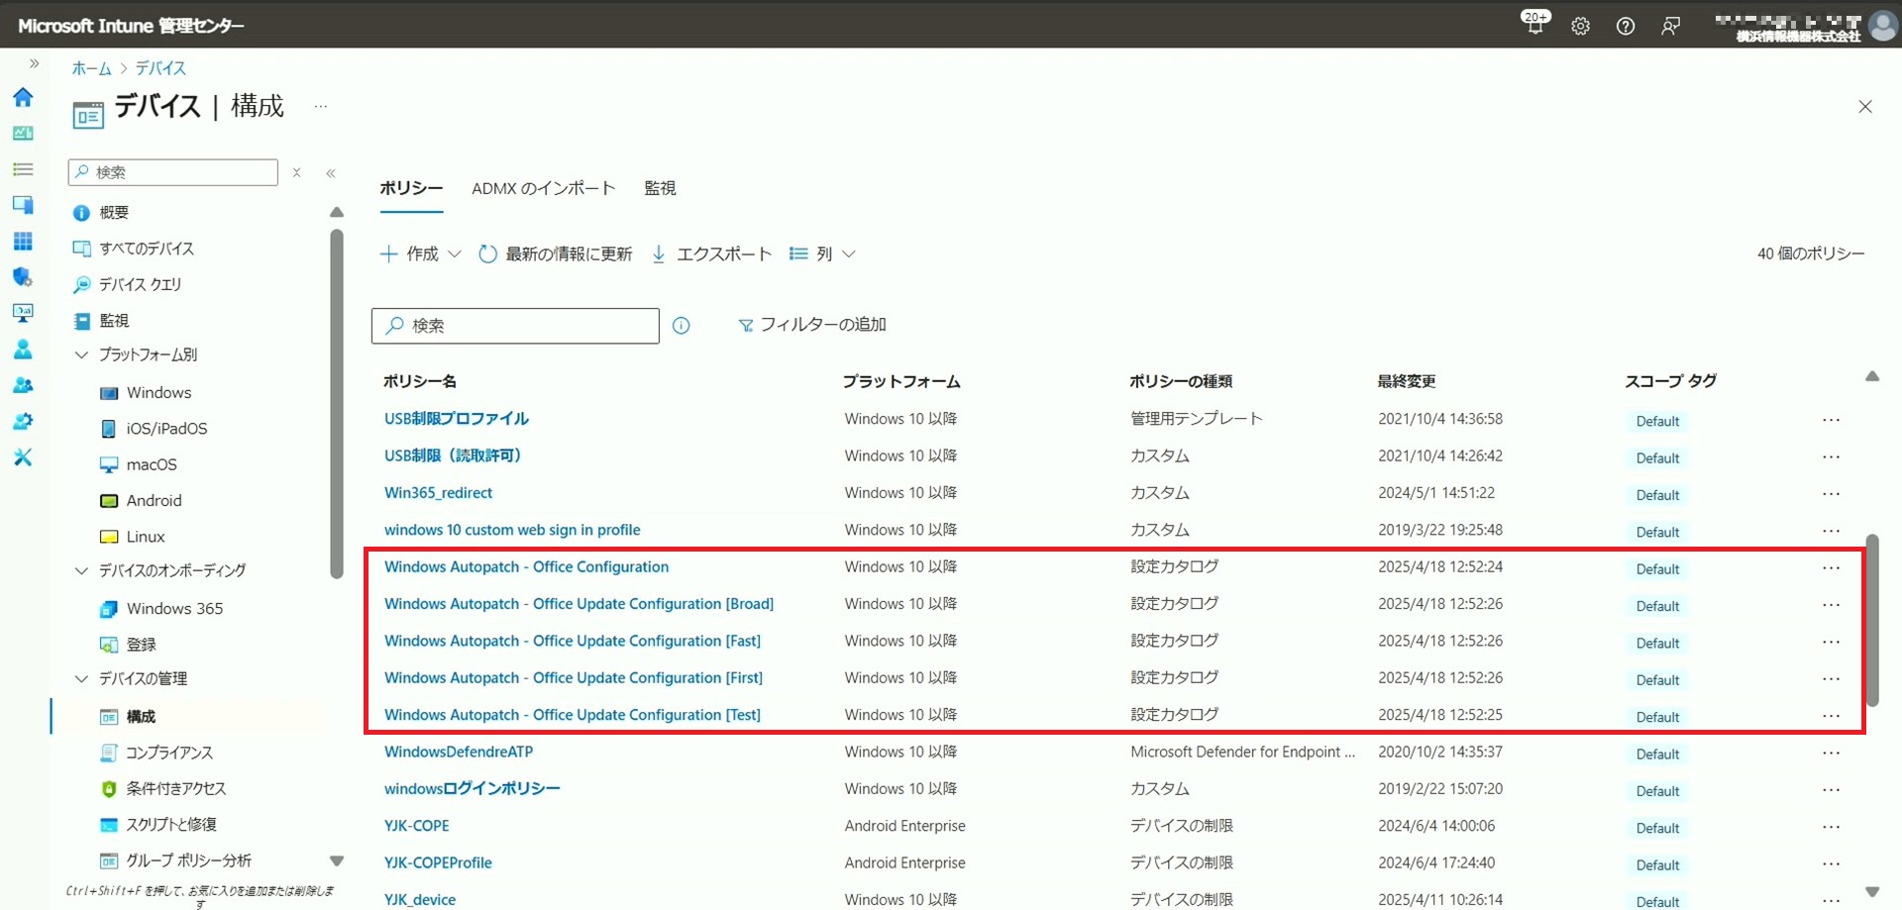This screenshot has height=910, width=1902.
Task: Open row menu for windowsログインポリシー
Action: click(1831, 790)
